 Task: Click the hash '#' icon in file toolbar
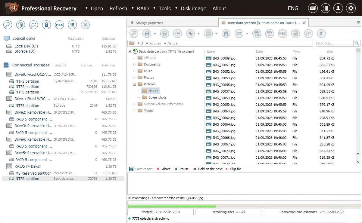[x=321, y=34]
